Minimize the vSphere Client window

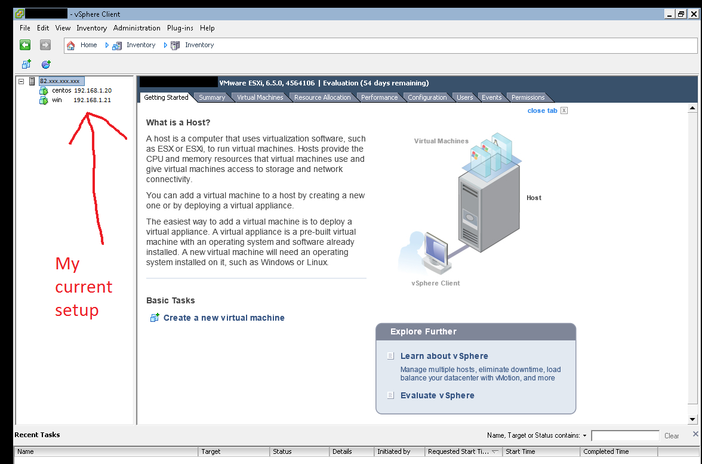669,14
